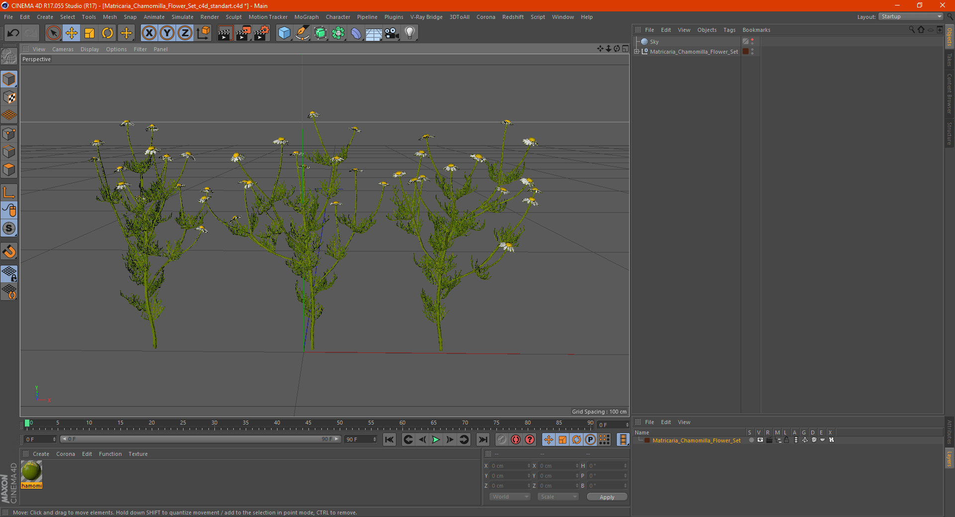Open the Takes side tab
Image resolution: width=955 pixels, height=517 pixels.
tap(950, 60)
